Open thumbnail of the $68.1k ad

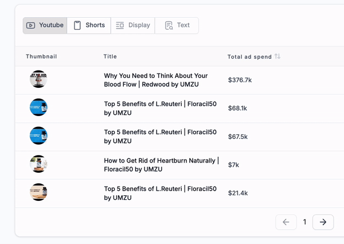38,107
